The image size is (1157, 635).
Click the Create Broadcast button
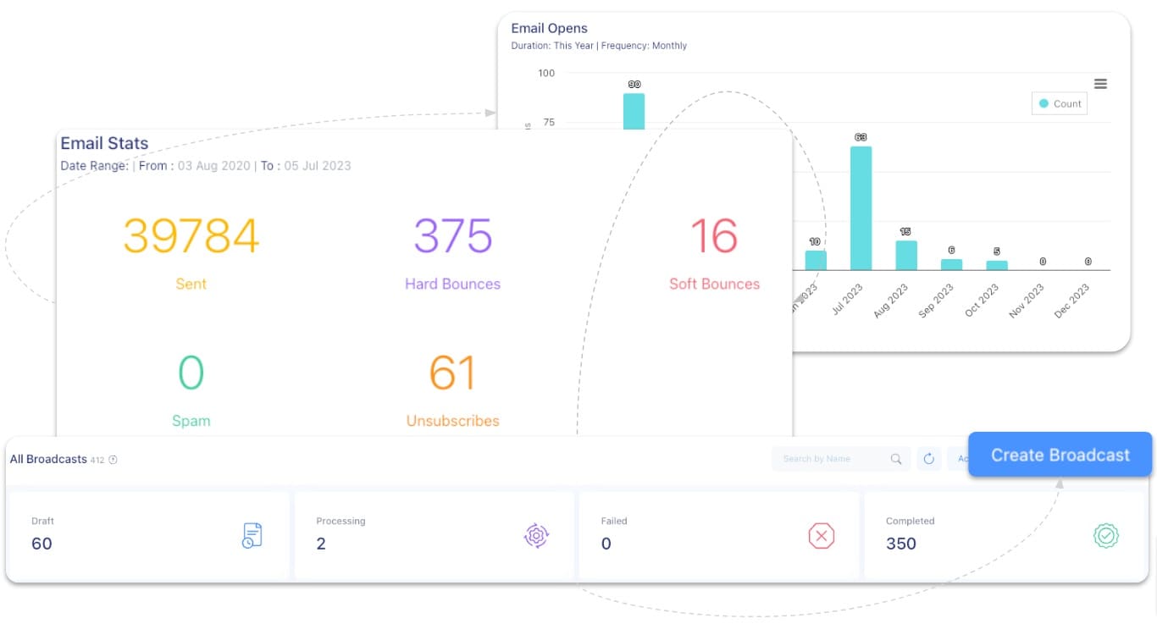click(x=1060, y=455)
